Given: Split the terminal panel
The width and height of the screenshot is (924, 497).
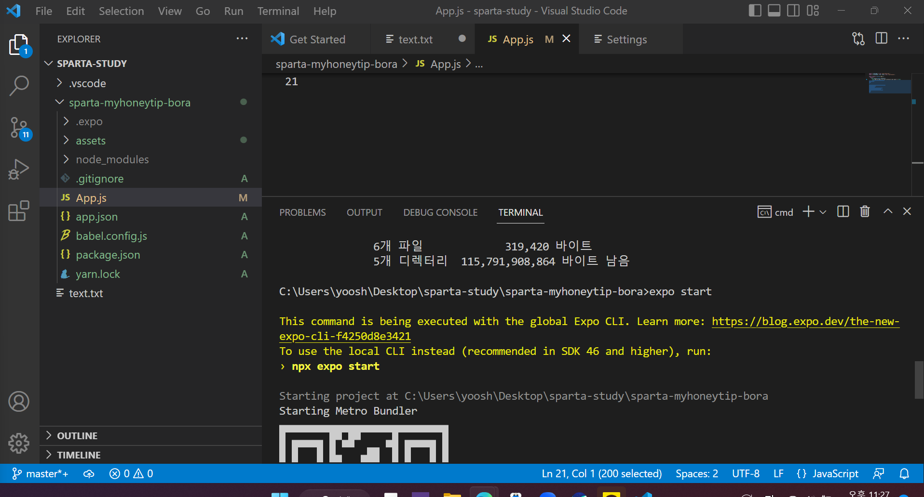Looking at the screenshot, I should pyautogui.click(x=843, y=211).
